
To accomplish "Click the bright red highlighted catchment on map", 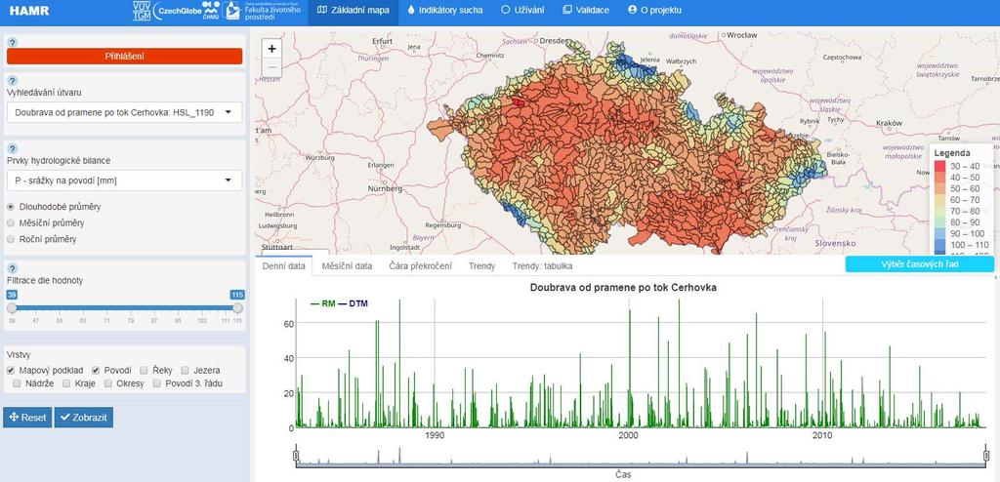I will click(x=518, y=100).
